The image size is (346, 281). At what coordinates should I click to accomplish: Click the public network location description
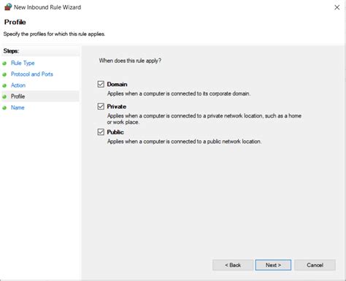pos(185,142)
